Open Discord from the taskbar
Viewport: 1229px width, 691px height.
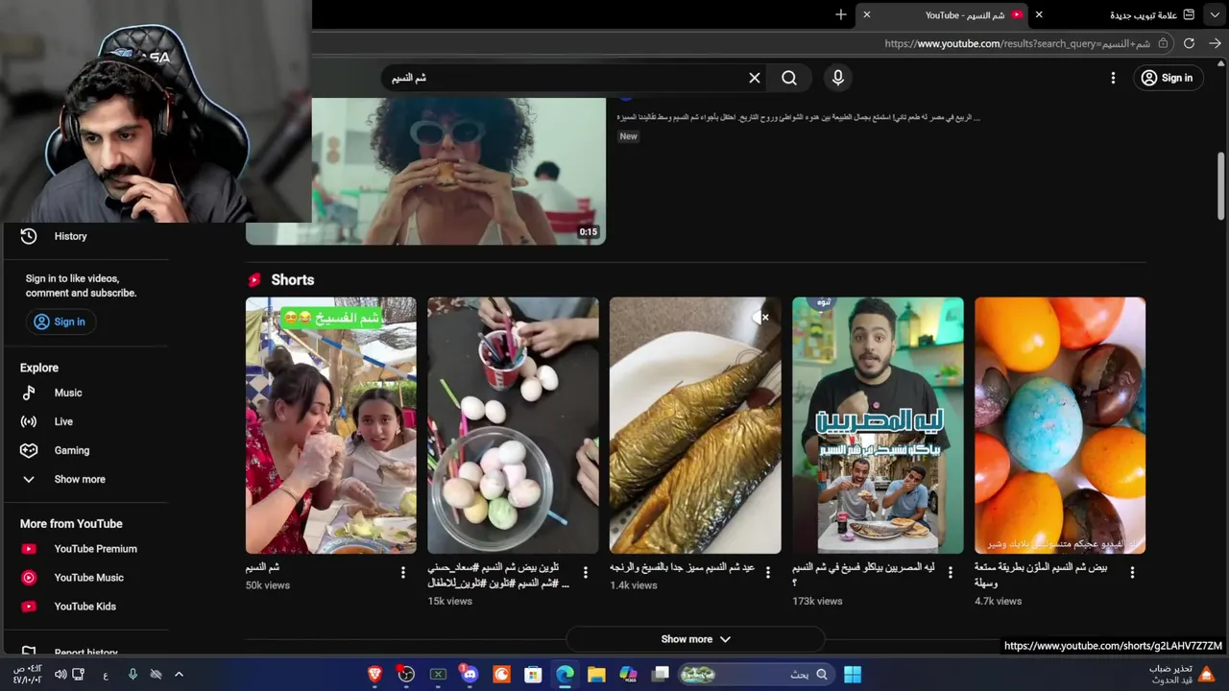pos(470,675)
